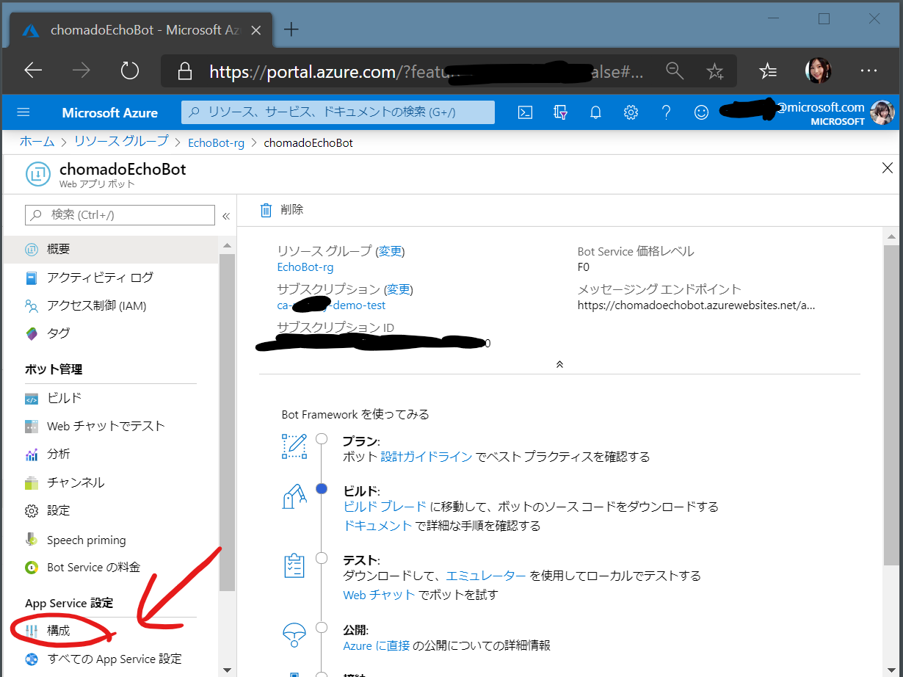Click sidebar scrollbar down arrow
The height and width of the screenshot is (677, 903).
(227, 669)
